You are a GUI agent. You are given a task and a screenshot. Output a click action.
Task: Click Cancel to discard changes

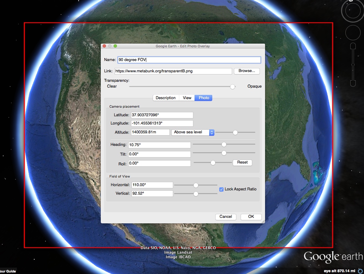[226, 217]
